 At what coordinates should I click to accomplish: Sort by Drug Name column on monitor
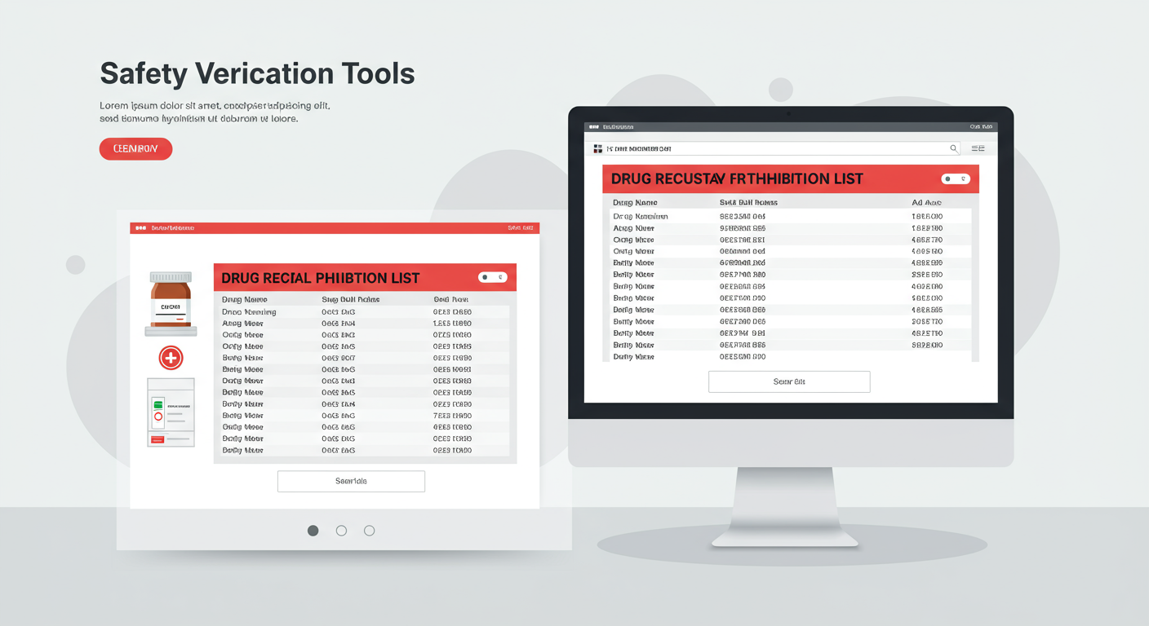635,202
